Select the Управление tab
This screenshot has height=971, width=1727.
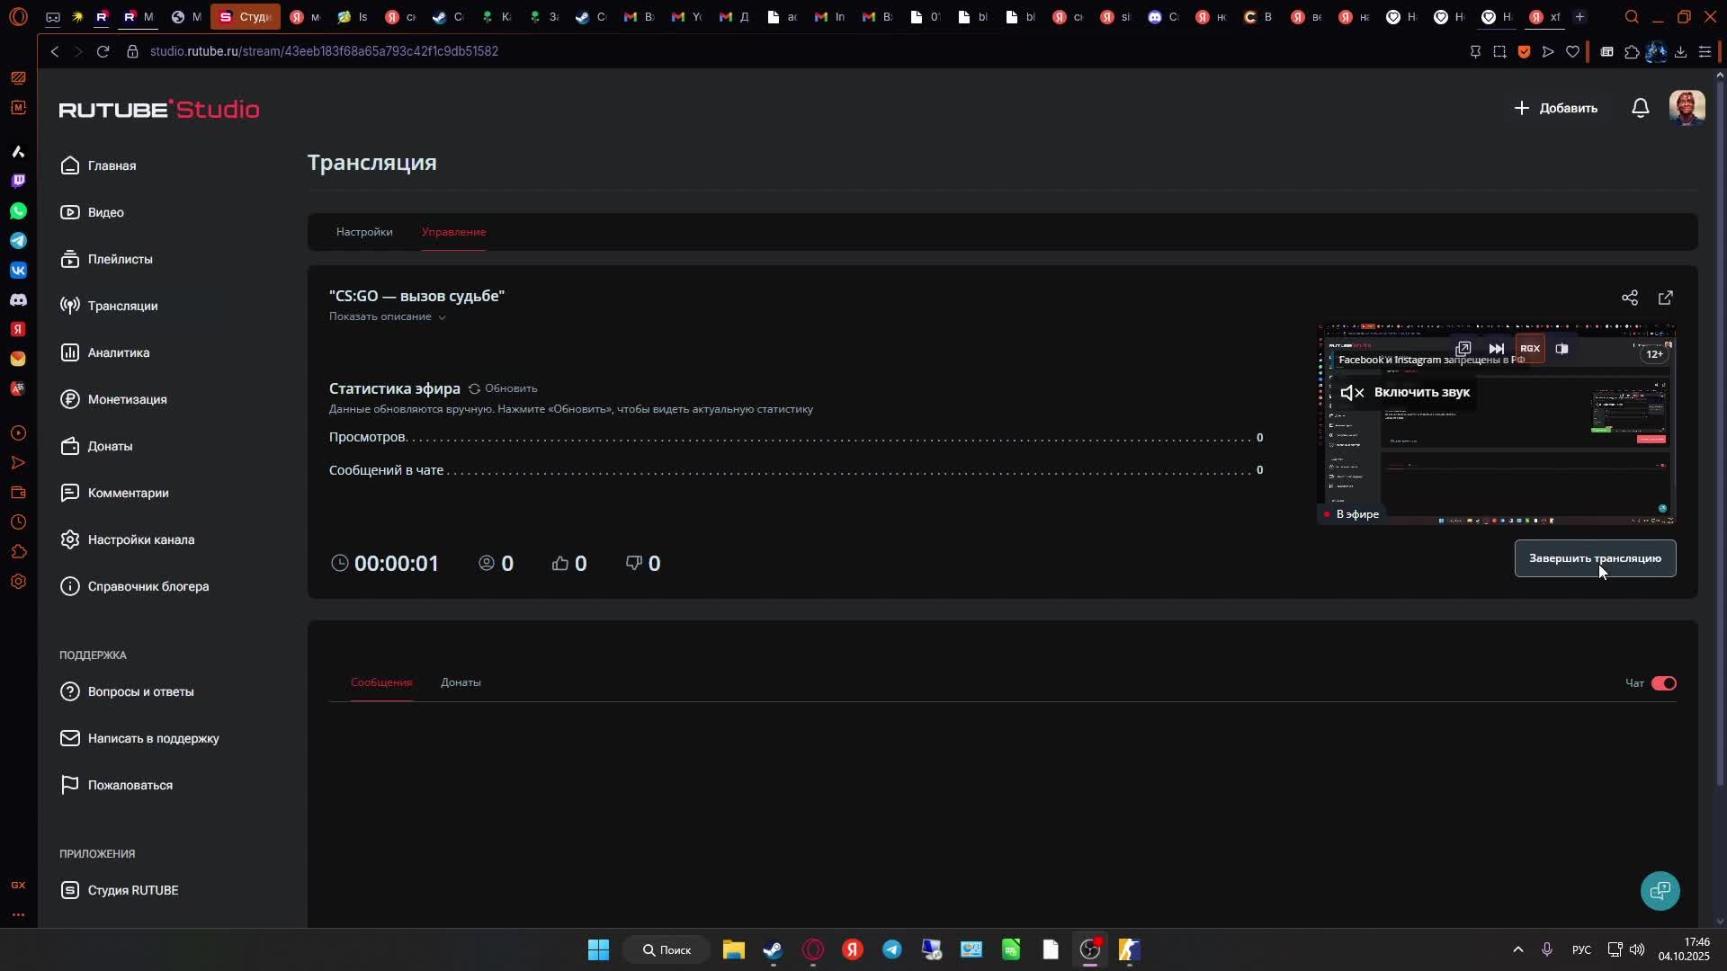(x=453, y=232)
